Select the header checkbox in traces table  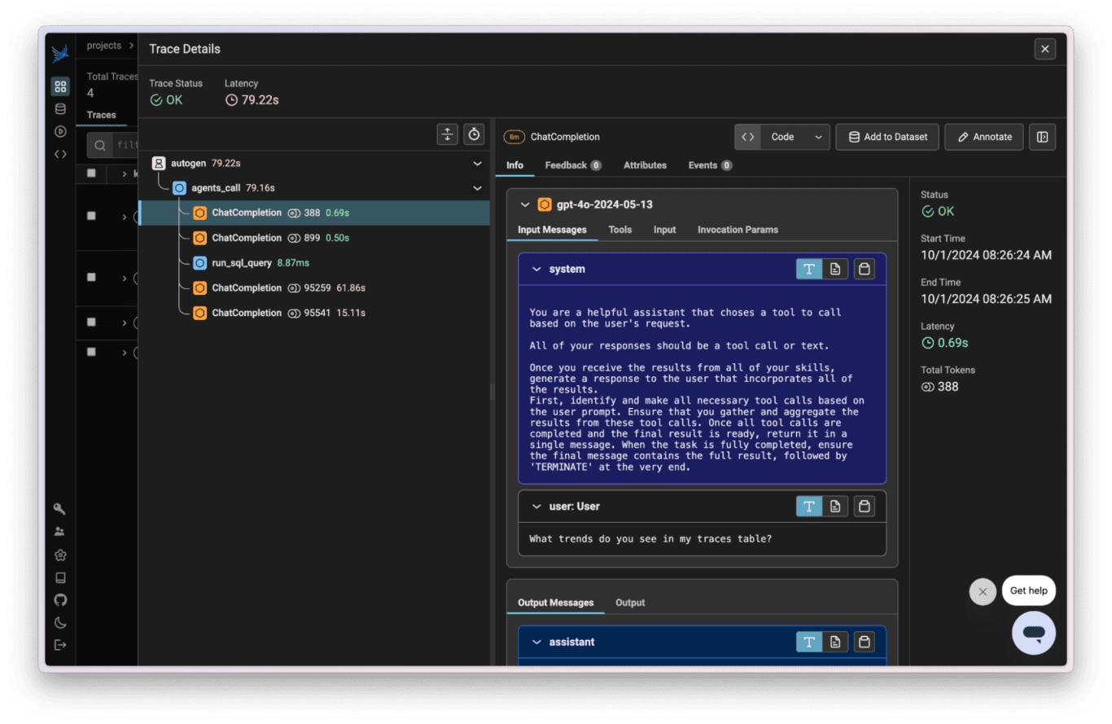(91, 173)
